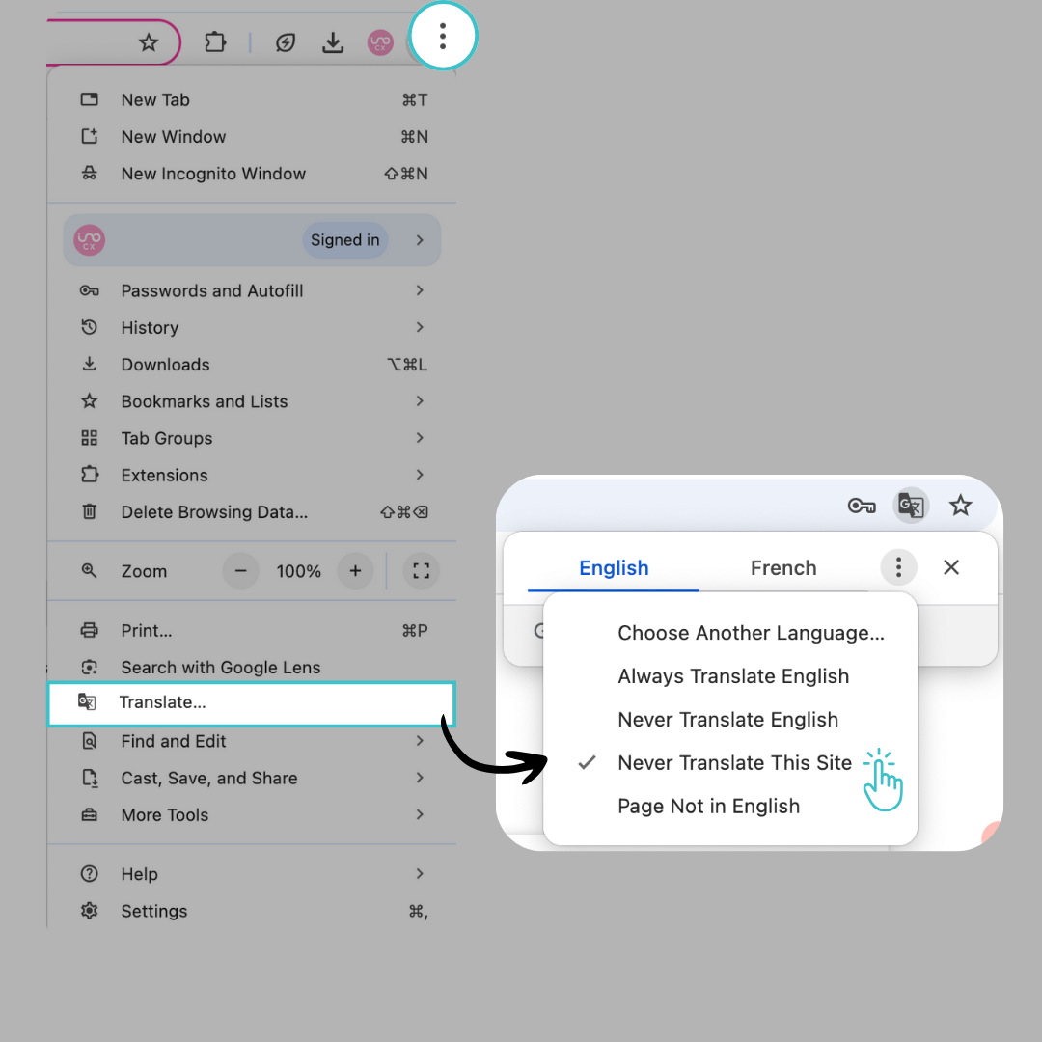The width and height of the screenshot is (1042, 1042).
Task: Click the Google Translate icon in address bar
Action: (x=911, y=506)
